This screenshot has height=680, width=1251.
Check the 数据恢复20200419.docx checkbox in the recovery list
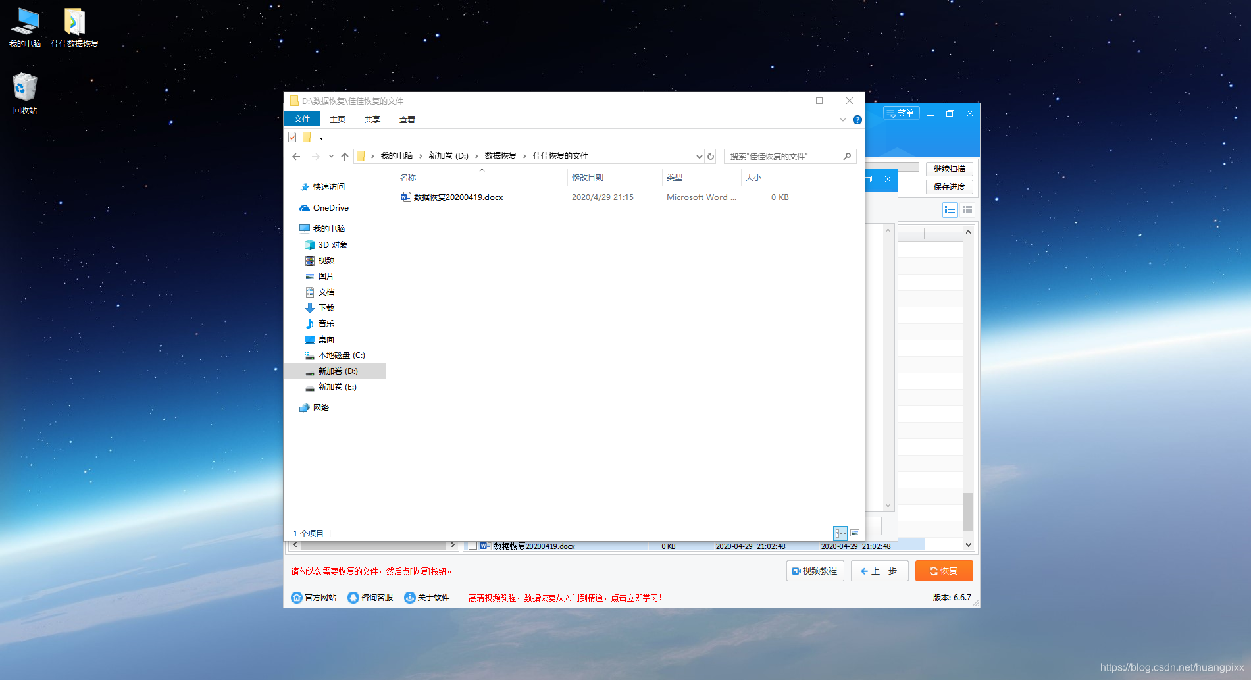point(472,546)
